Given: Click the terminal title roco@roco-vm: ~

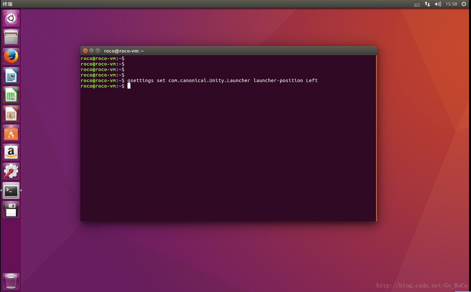Looking at the screenshot, I should [x=124, y=51].
